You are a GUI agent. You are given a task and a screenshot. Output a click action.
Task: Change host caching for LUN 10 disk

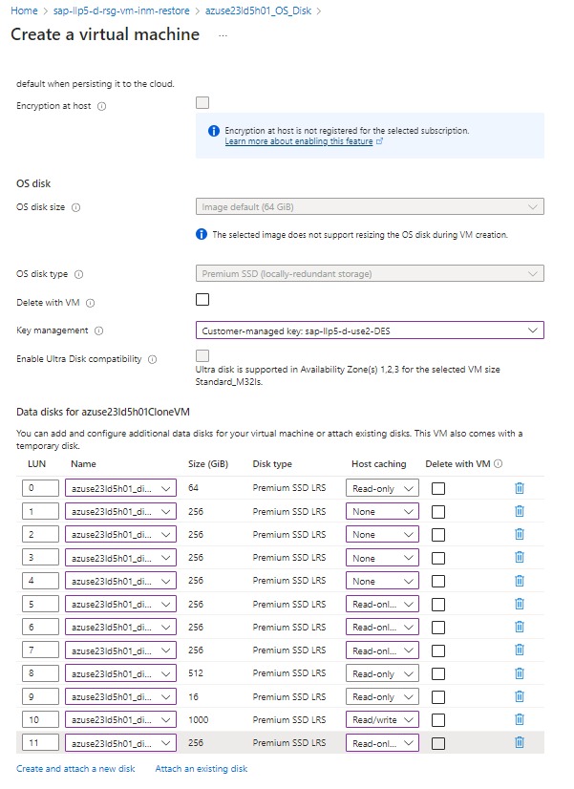[x=382, y=719]
